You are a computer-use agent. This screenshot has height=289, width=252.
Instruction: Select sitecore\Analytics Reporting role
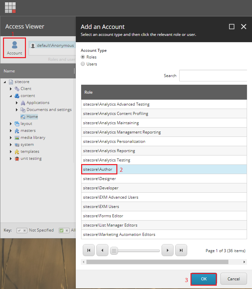pyautogui.click(x=164, y=151)
